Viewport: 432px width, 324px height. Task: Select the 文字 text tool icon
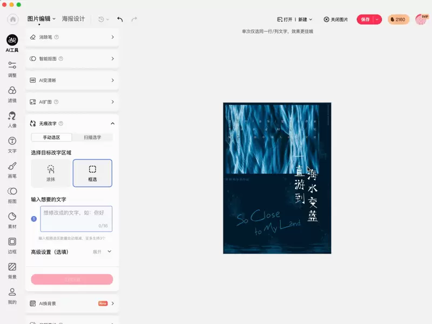12,144
